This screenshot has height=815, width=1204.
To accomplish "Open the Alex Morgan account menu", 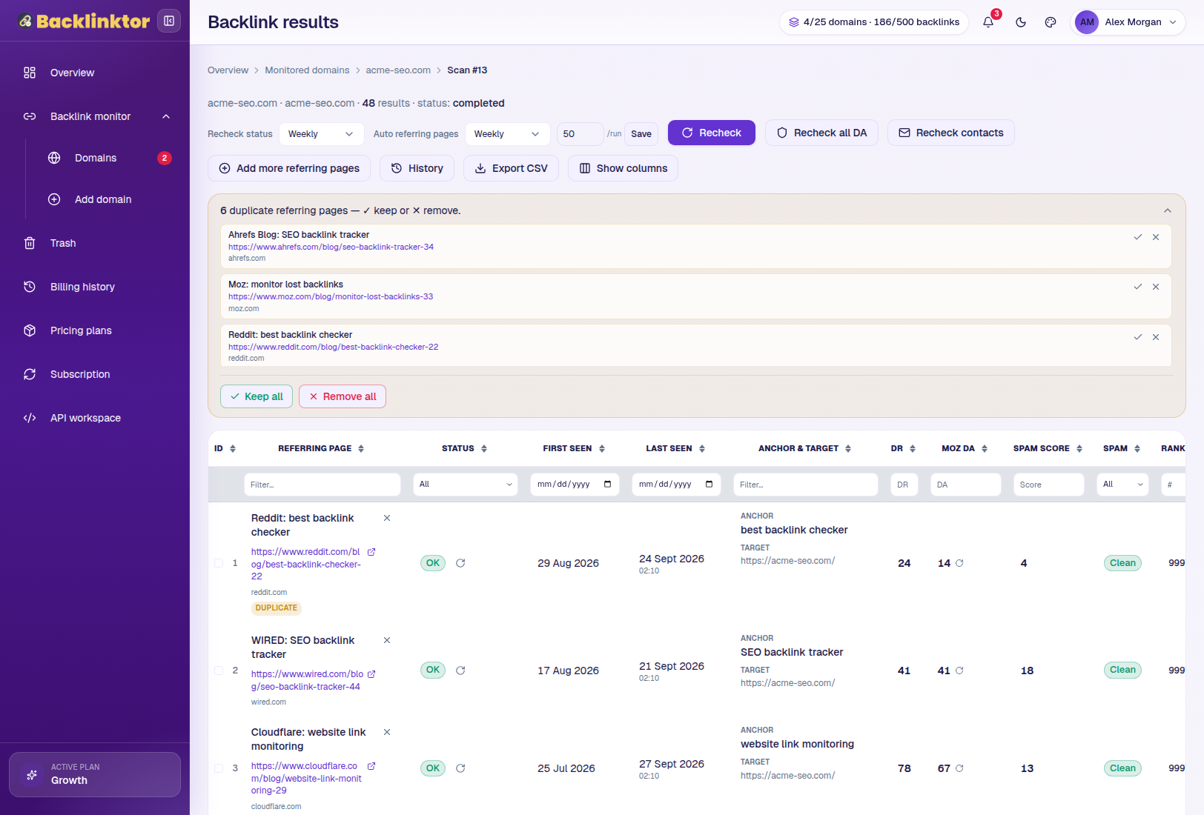I will tap(1127, 22).
